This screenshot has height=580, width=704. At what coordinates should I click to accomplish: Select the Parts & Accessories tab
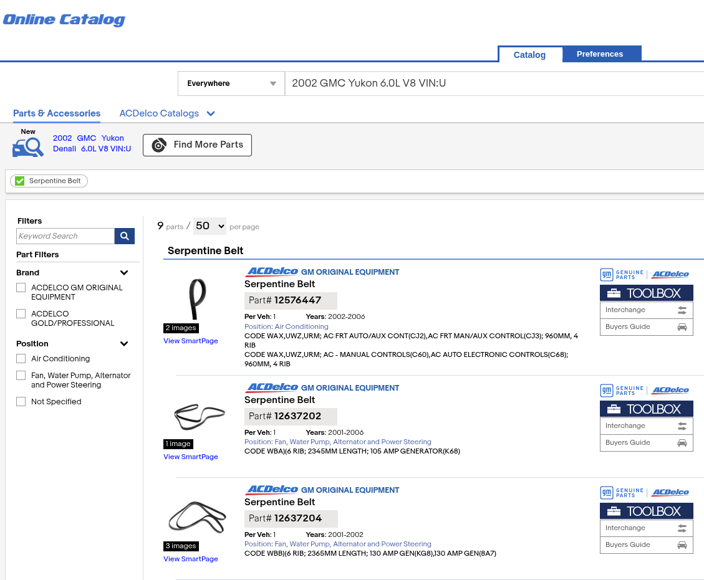click(57, 113)
